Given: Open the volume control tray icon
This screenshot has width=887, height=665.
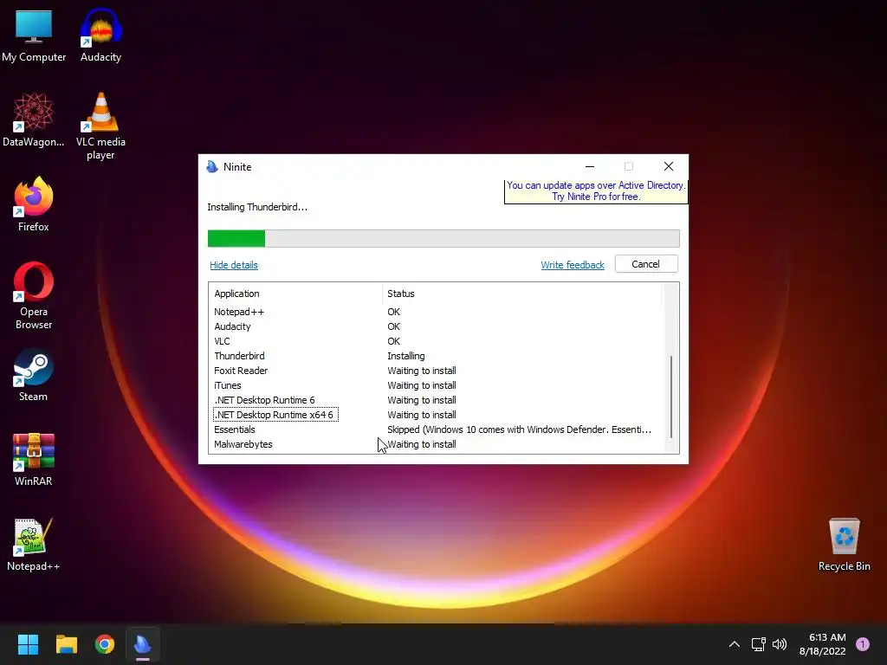Looking at the screenshot, I should (780, 644).
